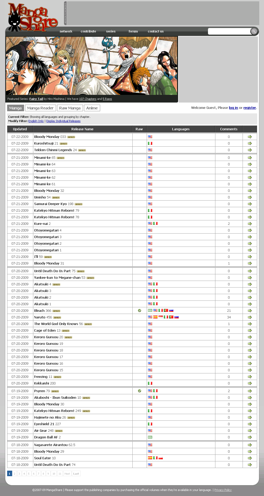Open arrow icon for Bloody Monday 033
The image size is (264, 496).
250,137
